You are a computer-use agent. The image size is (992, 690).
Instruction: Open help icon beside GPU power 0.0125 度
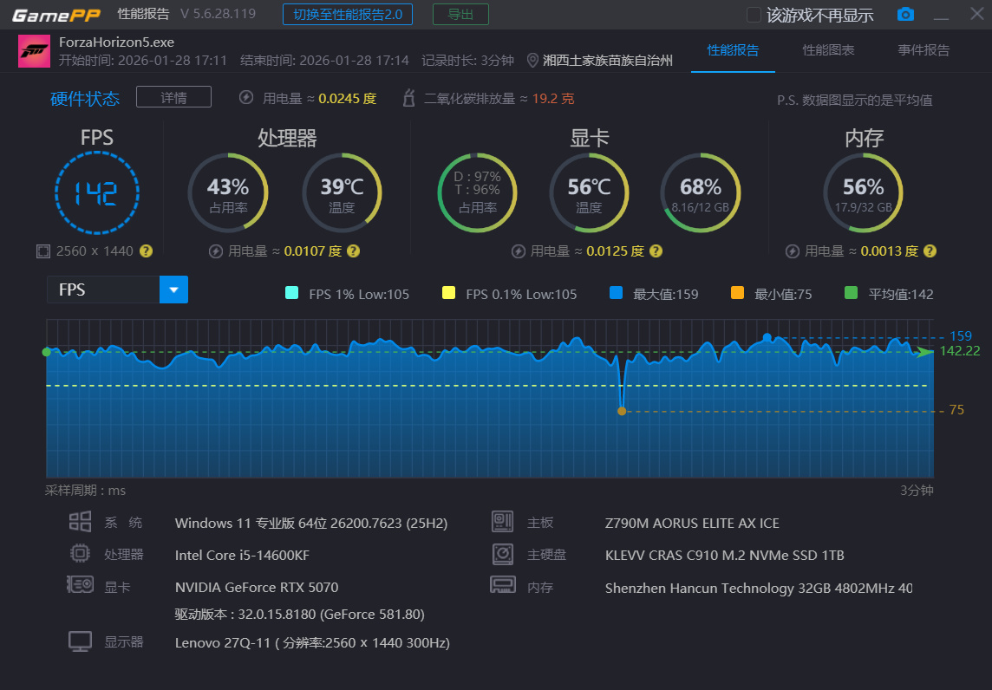coord(656,251)
